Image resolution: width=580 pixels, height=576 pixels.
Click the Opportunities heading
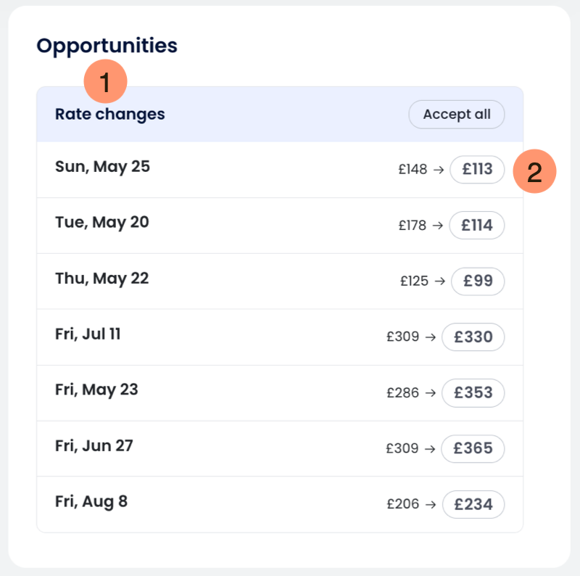pyautogui.click(x=107, y=46)
